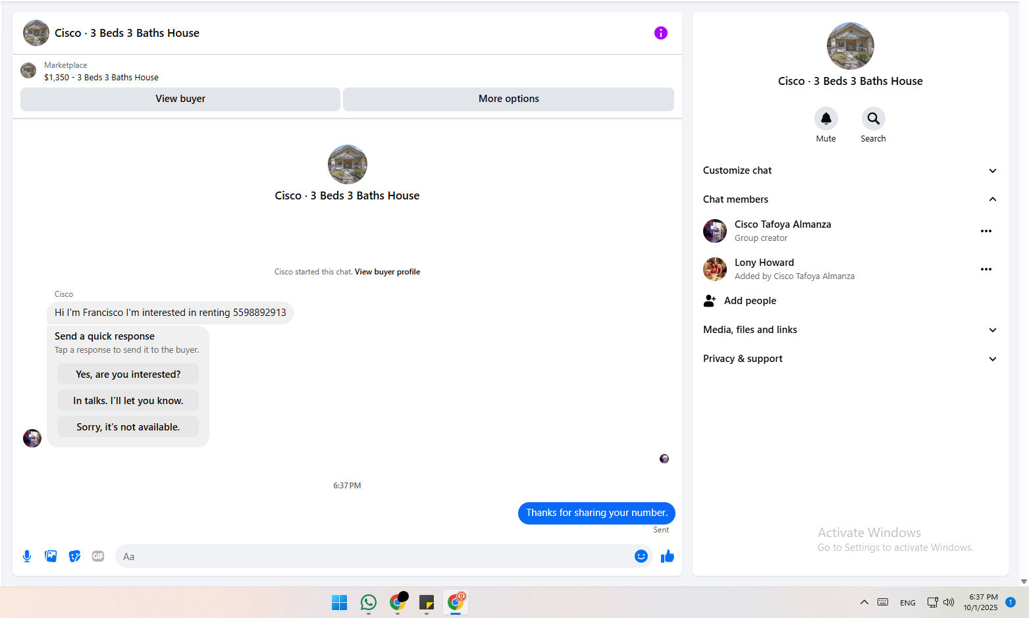Open options for Lony Howard
This screenshot has width=1029, height=618.
[x=986, y=269]
